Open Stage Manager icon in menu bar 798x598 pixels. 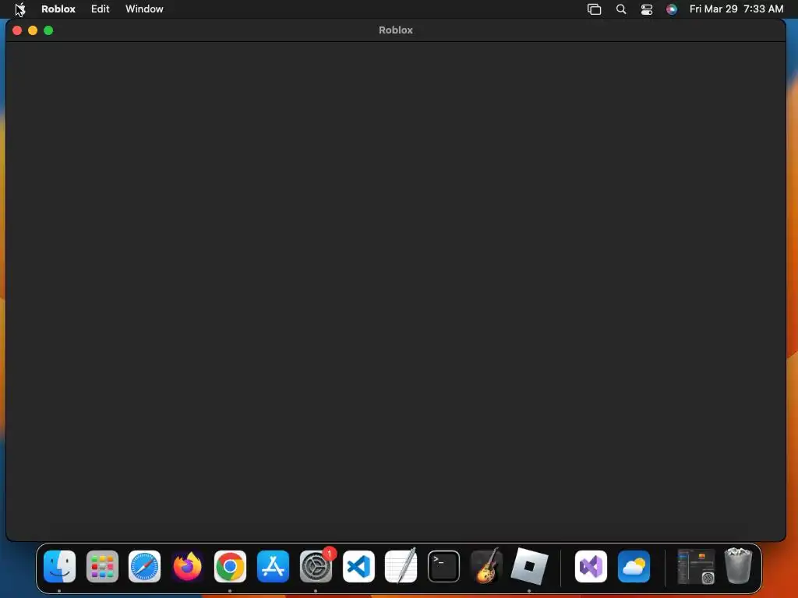click(594, 9)
